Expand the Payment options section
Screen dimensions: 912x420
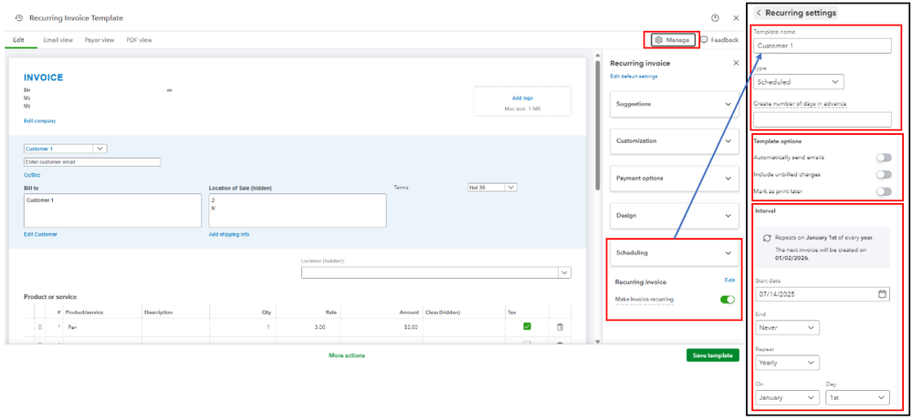(x=674, y=178)
